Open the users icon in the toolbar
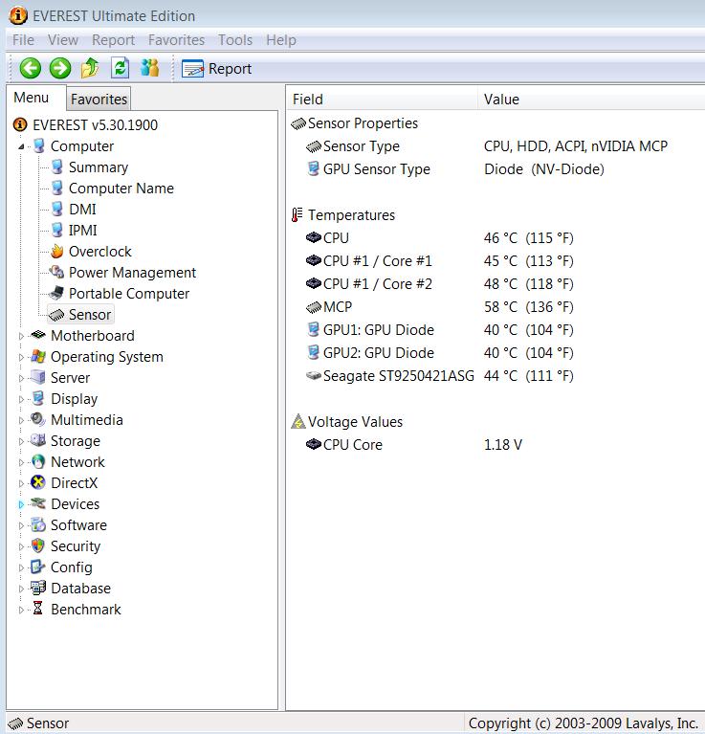The width and height of the screenshot is (705, 734). (x=149, y=68)
